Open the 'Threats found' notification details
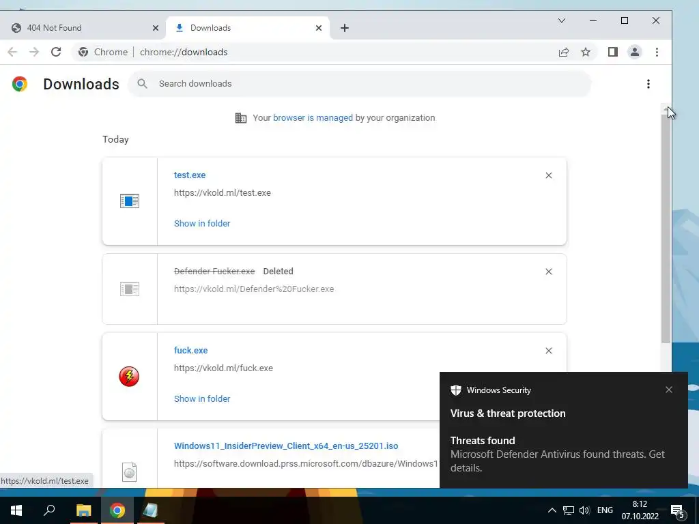The image size is (699, 524). 563,454
